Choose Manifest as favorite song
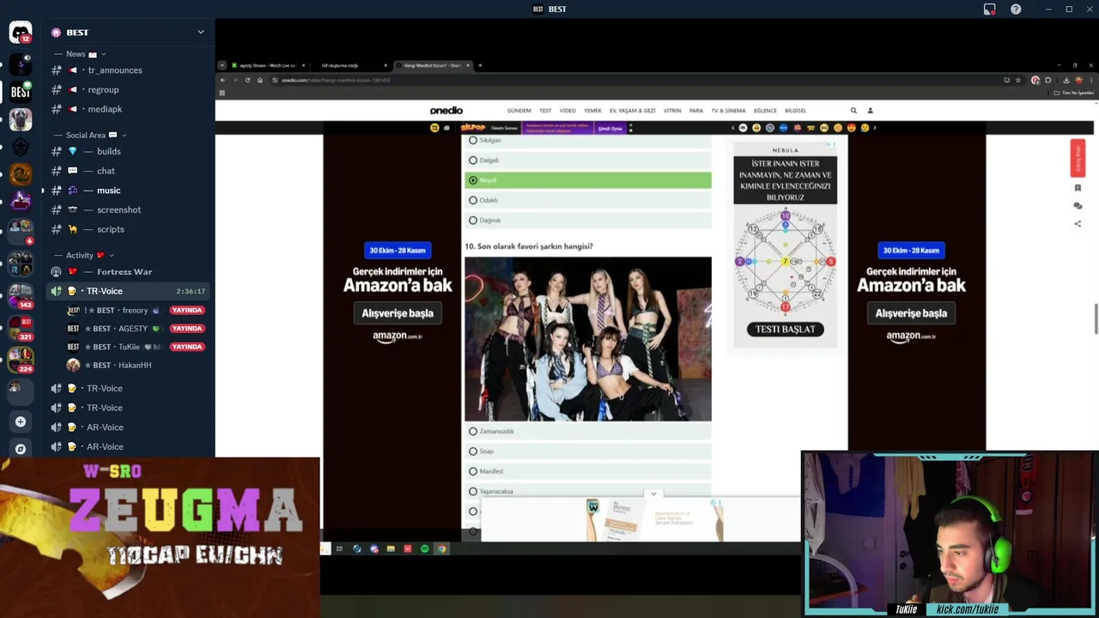This screenshot has width=1099, height=618. pyautogui.click(x=588, y=471)
